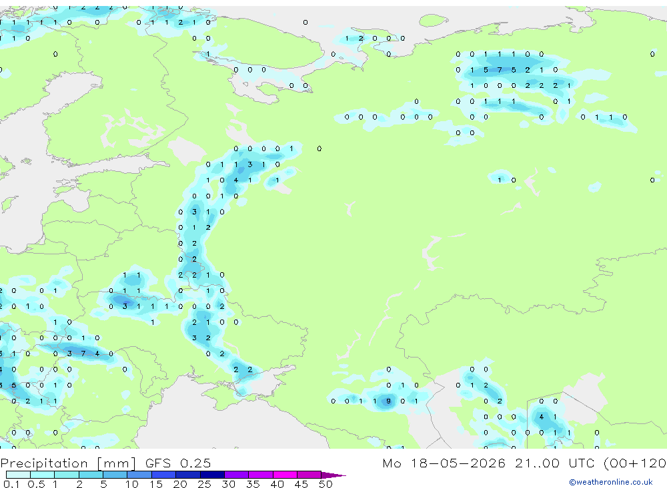Click the weatheronline.co.uk copyright link
This screenshot has height=488, width=667.
click(x=611, y=481)
